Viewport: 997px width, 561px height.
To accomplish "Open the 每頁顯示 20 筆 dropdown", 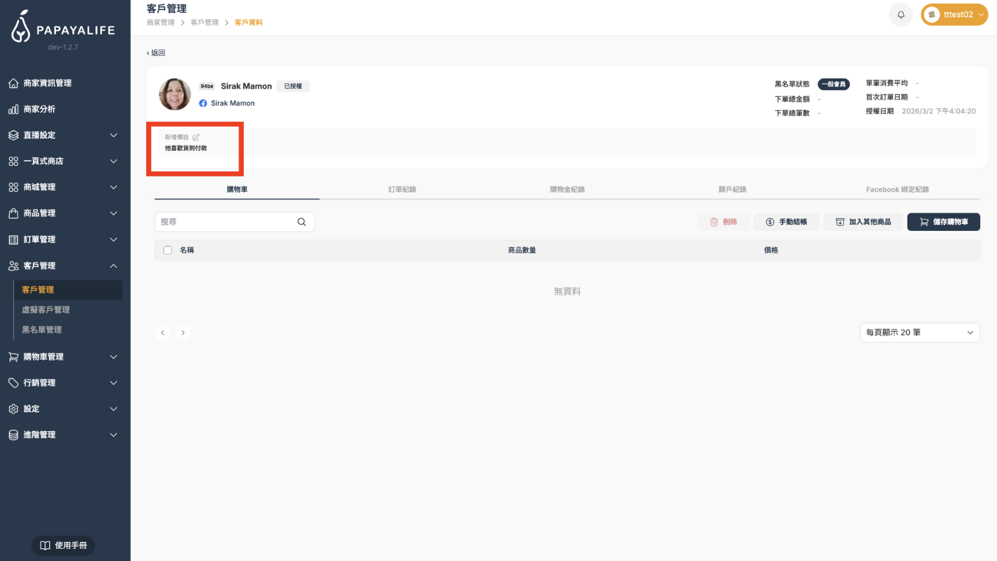I will [919, 332].
